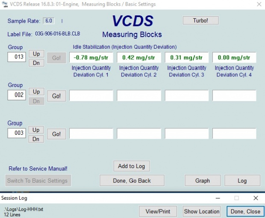The width and height of the screenshot is (265, 218).
Task: Click the Idle Stabilization heading text
Action: click(125, 47)
